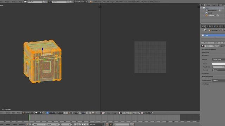Screen dimensions: 225x126
Task: Toggle proportional editing
Action: [77, 113]
